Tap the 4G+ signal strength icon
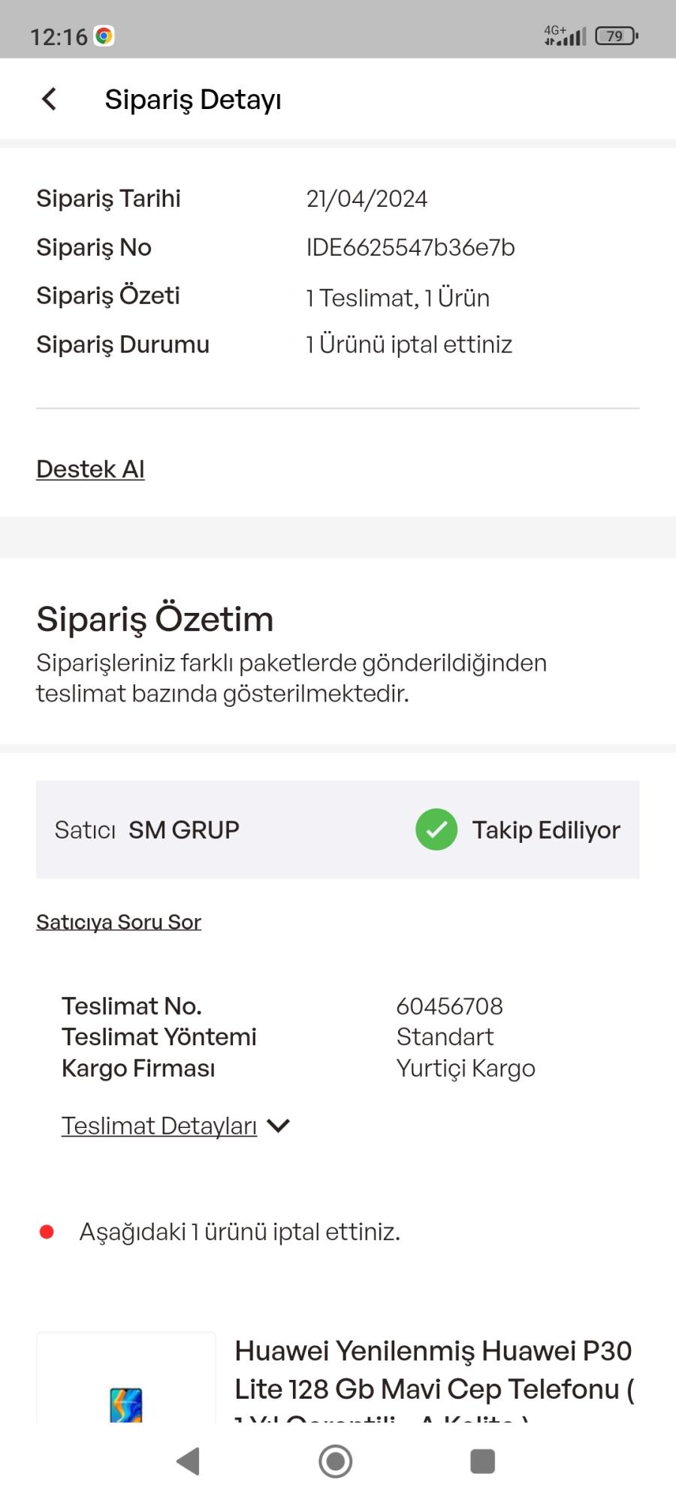Screen dimensions: 676x1504 coord(565,35)
